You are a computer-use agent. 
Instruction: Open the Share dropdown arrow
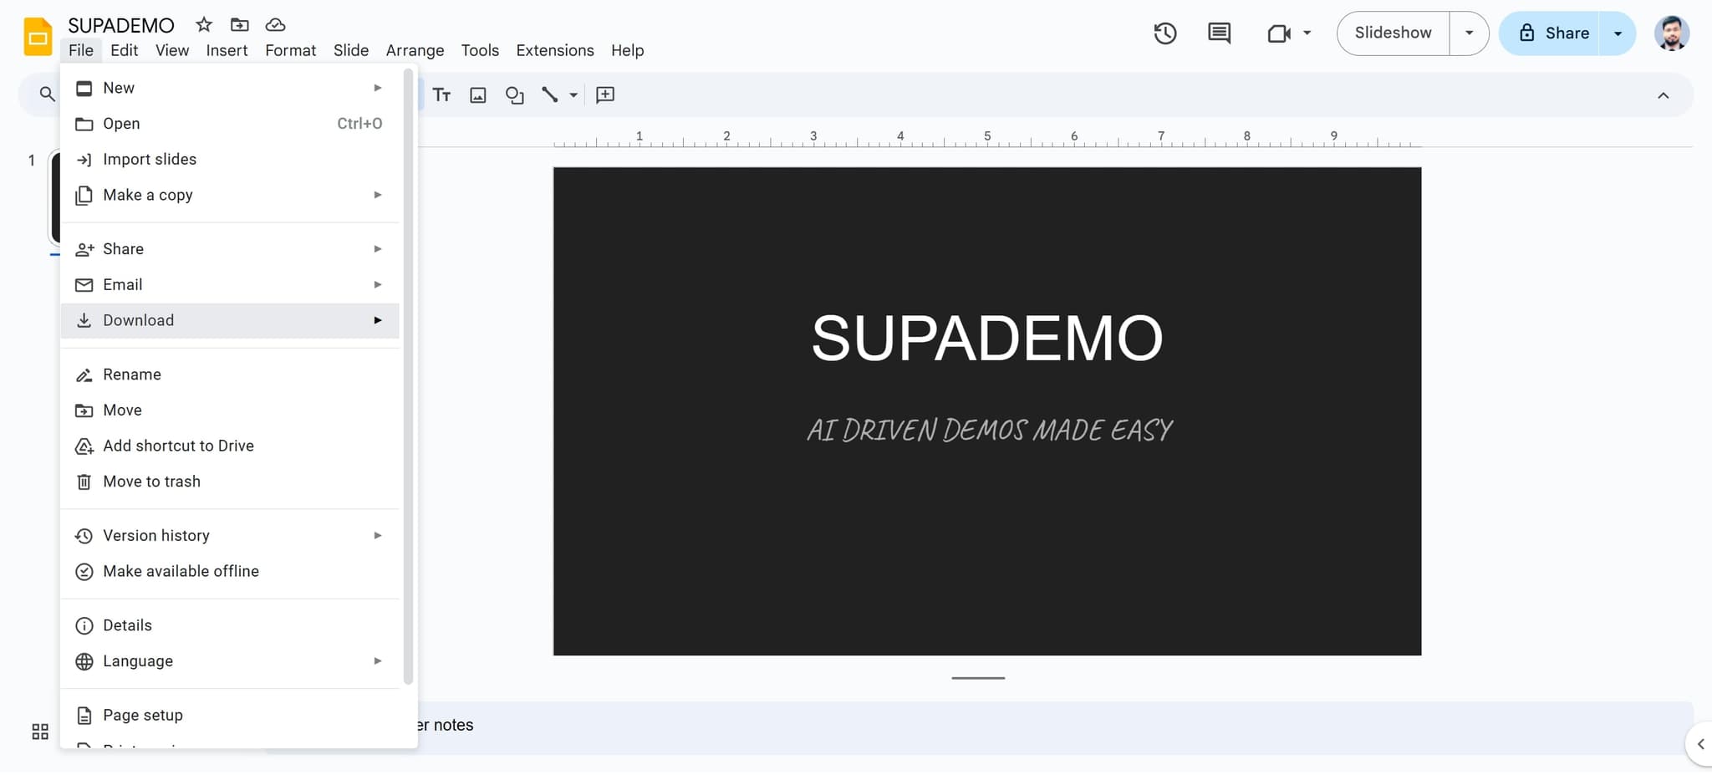click(x=1618, y=33)
